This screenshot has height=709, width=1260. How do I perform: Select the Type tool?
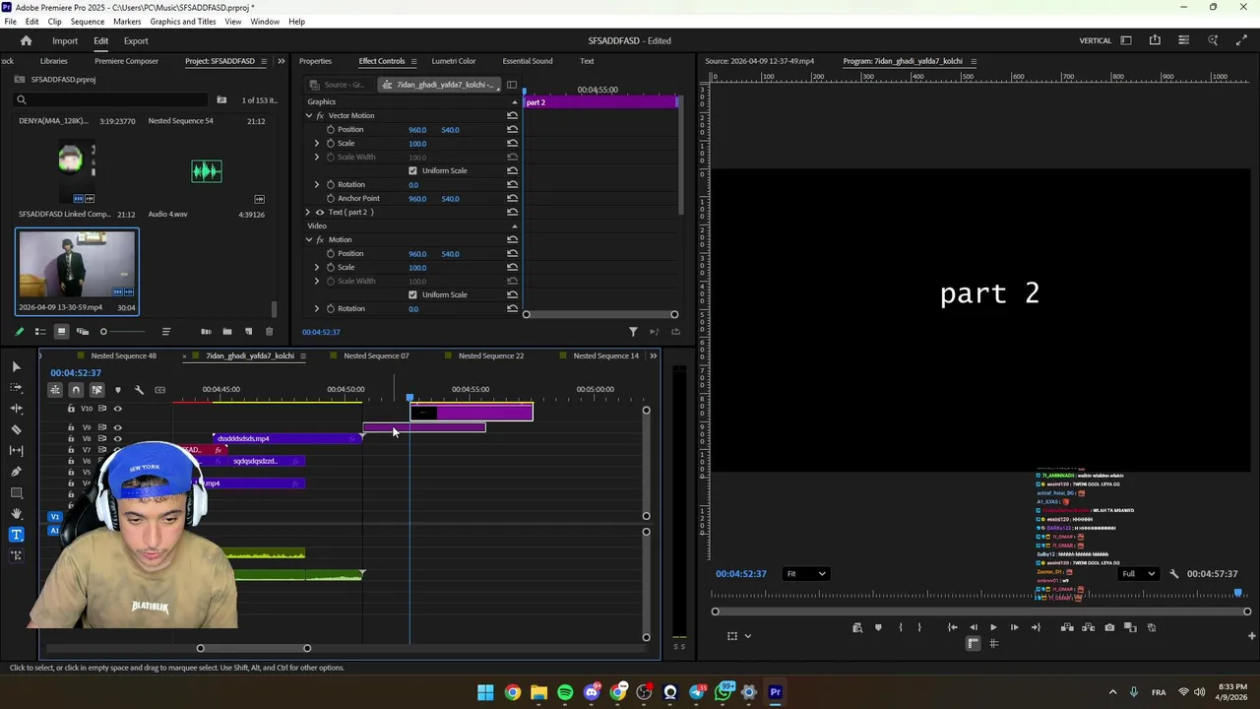click(x=16, y=535)
